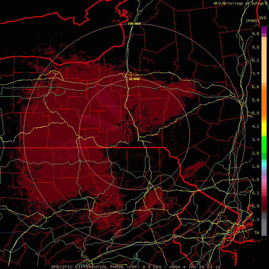The image size is (269, 269).
Task: Click the pink band of the color scale
Action: coord(264,181)
